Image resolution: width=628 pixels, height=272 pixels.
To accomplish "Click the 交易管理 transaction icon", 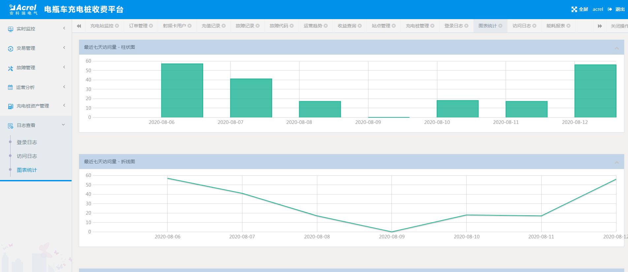I will click(11, 48).
